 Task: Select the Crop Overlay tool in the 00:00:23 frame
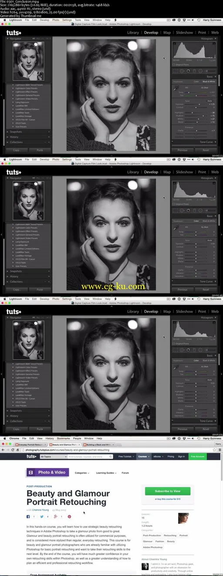pos(176,71)
